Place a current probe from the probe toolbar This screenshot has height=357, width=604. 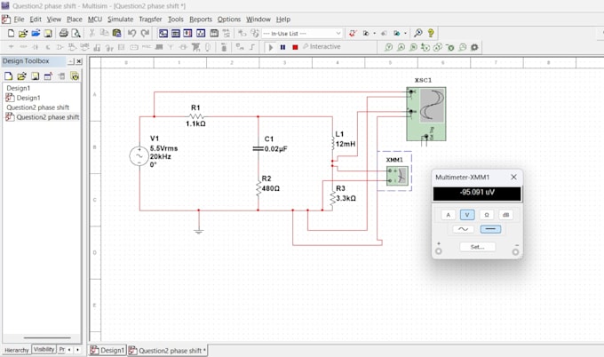click(401, 47)
